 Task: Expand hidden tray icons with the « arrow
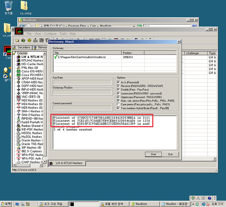tap(193, 204)
